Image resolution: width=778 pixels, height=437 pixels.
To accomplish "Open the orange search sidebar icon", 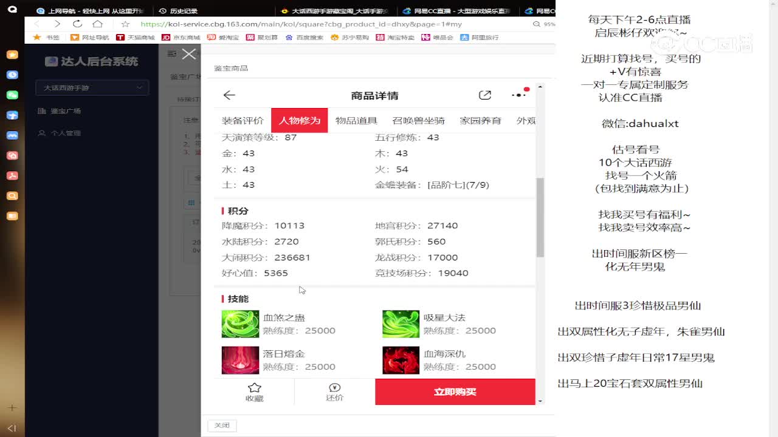I will 12,195.
